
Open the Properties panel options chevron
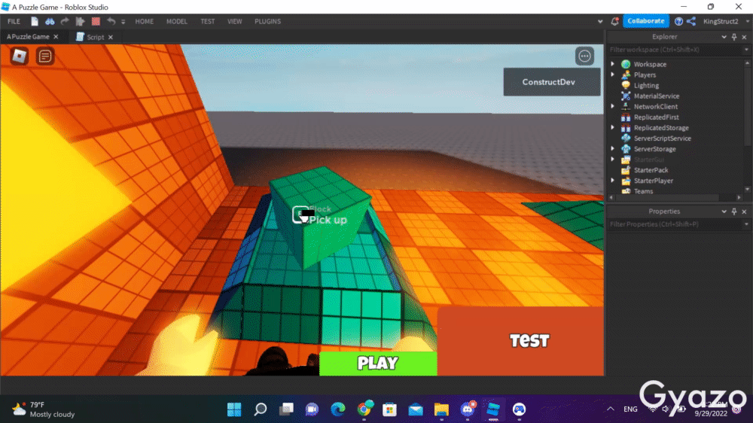(x=724, y=211)
